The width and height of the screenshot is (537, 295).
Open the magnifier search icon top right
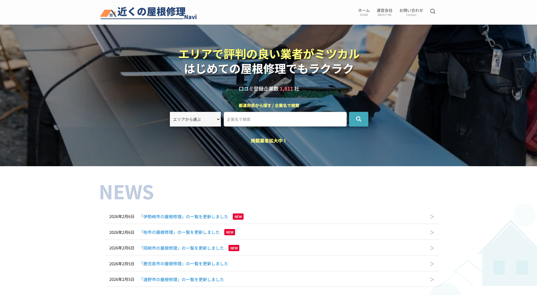pos(433,11)
